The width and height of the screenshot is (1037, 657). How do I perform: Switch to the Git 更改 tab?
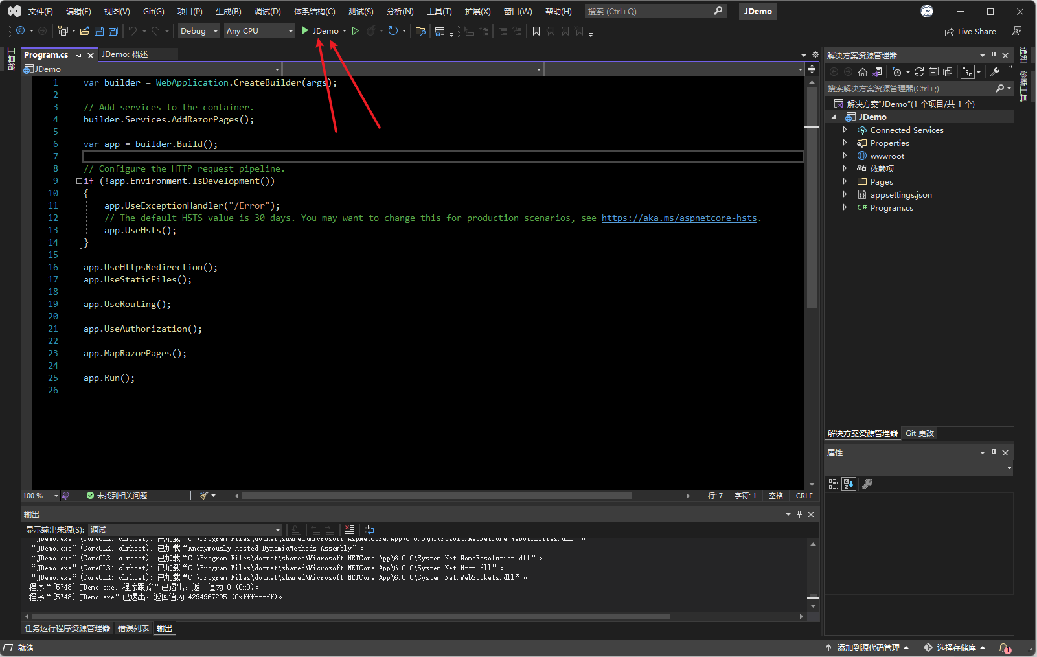tap(920, 433)
